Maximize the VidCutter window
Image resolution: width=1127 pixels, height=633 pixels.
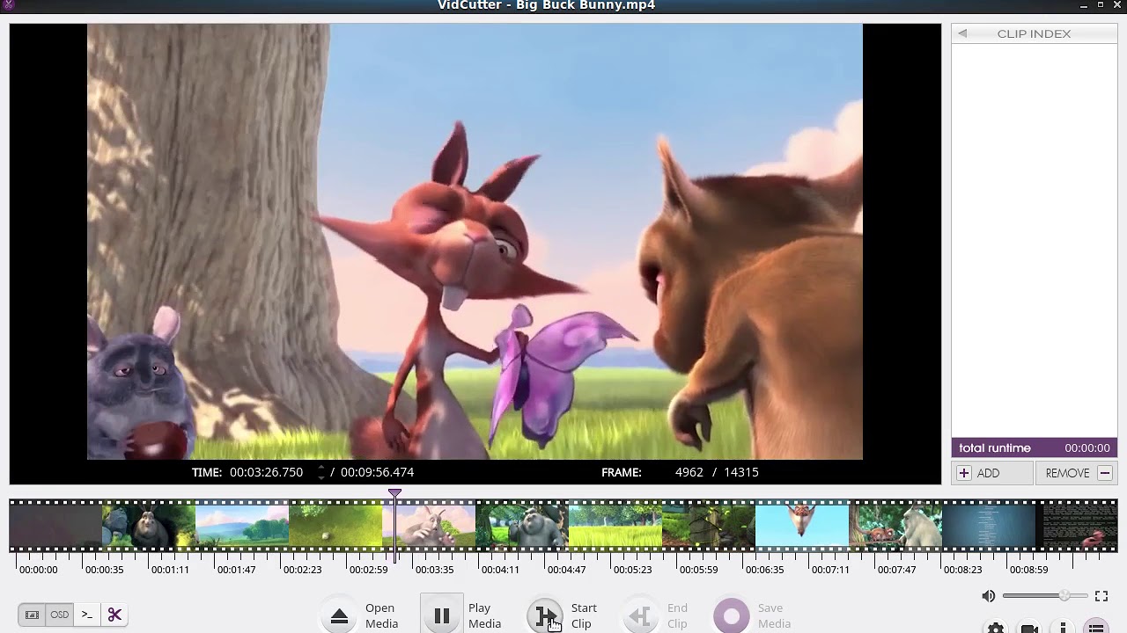(1101, 5)
